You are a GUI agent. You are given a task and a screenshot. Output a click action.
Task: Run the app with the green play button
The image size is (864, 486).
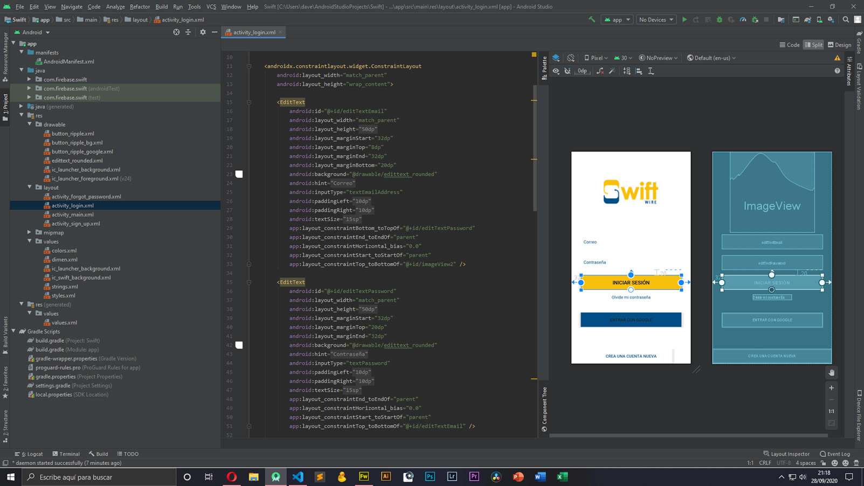[685, 20]
